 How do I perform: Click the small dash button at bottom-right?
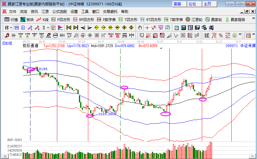(x=252, y=156)
